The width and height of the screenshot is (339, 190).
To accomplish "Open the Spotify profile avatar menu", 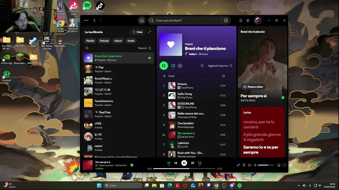I will pyautogui.click(x=257, y=20).
